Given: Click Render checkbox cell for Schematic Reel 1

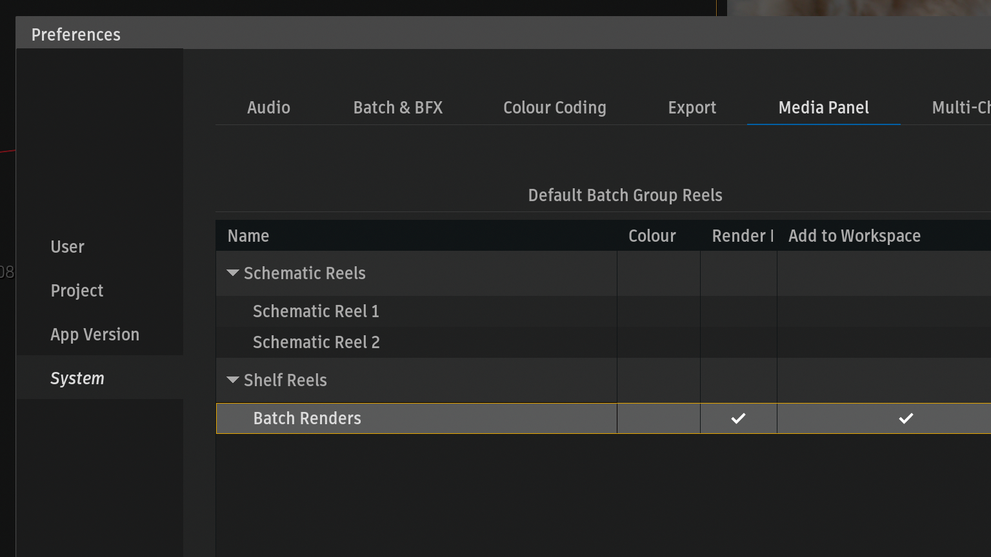Looking at the screenshot, I should click(x=738, y=311).
